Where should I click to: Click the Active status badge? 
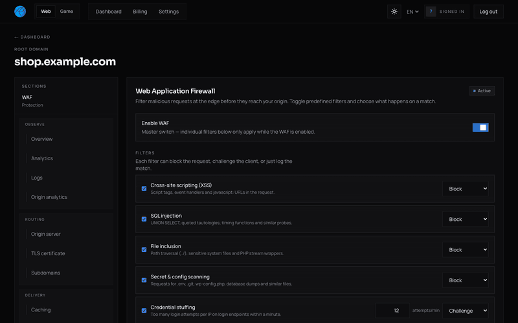[482, 90]
